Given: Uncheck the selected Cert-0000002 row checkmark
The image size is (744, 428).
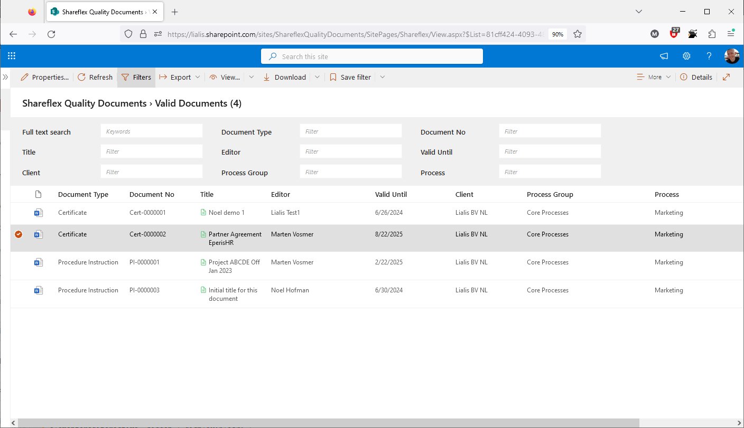Looking at the screenshot, I should pyautogui.click(x=18, y=234).
